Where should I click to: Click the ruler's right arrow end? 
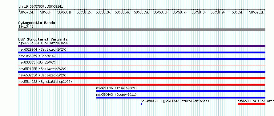(x=264, y=10)
